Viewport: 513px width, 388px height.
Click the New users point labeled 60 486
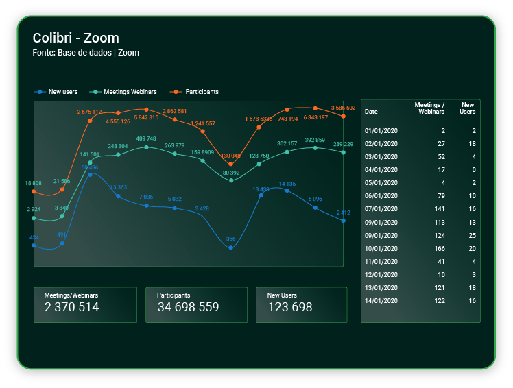[x=91, y=175]
